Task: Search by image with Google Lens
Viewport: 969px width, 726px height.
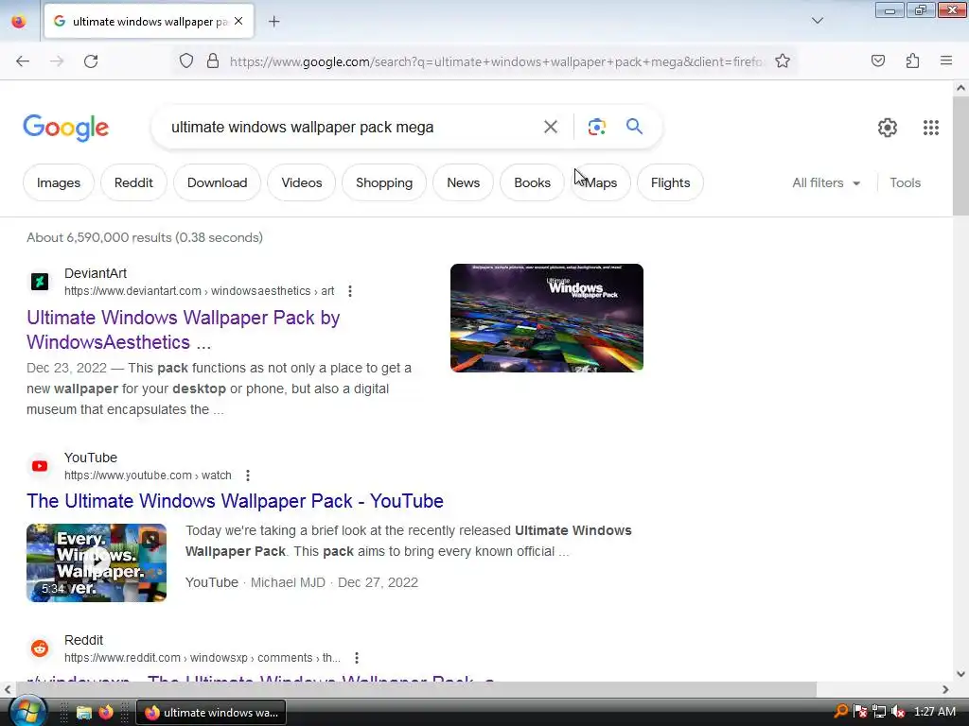Action: (596, 128)
